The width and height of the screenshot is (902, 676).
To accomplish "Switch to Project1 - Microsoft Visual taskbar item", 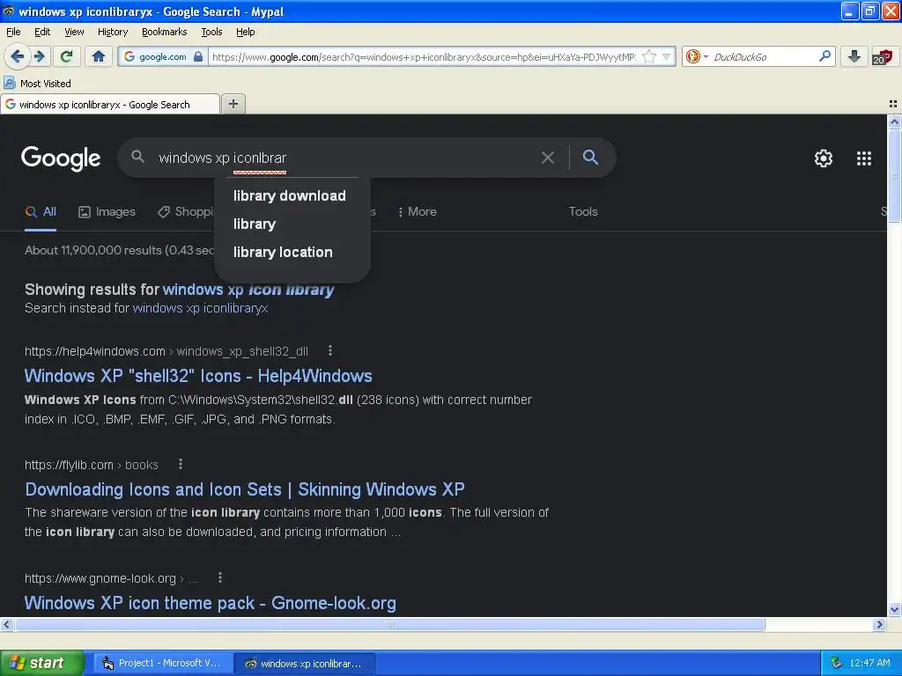I will [x=163, y=664].
